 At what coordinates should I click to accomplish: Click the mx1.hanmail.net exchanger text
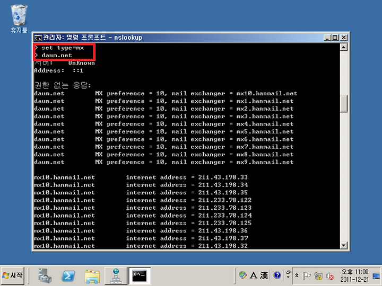point(265,101)
